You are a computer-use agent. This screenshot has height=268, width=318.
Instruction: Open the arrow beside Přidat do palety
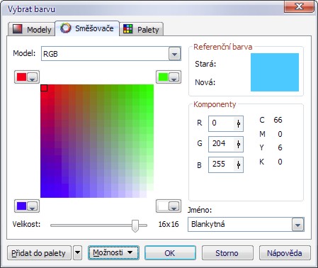click(x=77, y=253)
